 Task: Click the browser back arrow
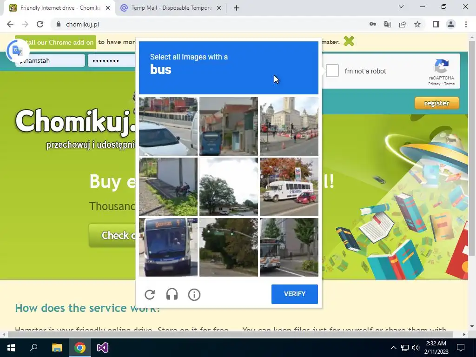(x=10, y=24)
